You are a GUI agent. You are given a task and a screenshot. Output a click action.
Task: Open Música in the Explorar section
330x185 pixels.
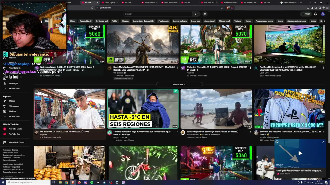(x=12, y=101)
